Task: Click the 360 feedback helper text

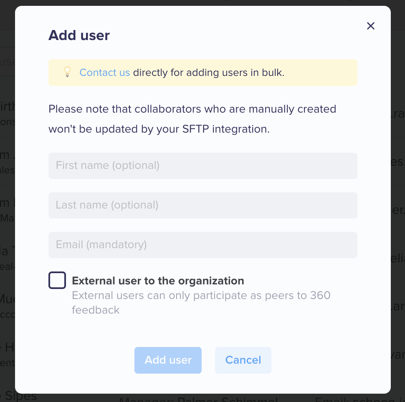Action: (201, 303)
